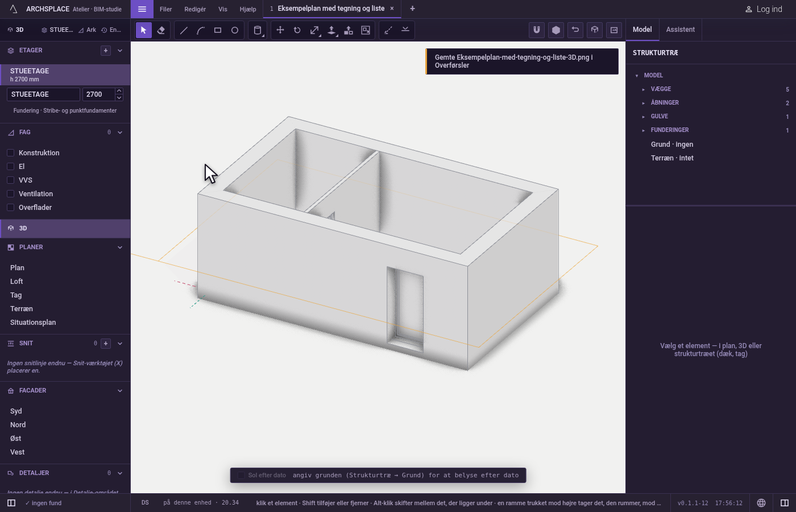
Task: Enable the Ventilation checkbox
Action: [10, 194]
